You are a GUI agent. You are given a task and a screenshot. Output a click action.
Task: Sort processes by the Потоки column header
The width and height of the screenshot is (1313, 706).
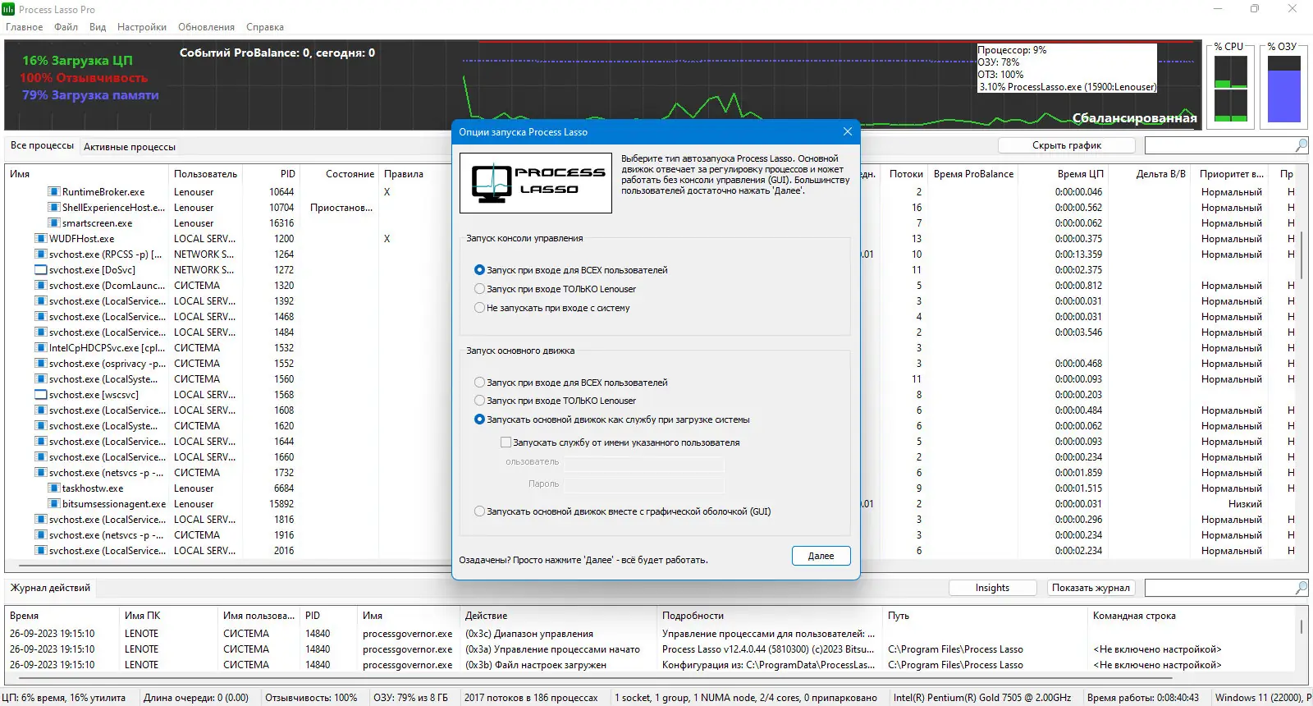coord(906,174)
